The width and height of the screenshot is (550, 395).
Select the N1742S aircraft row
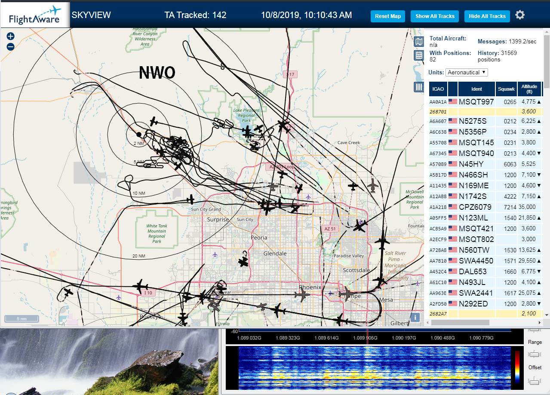pos(486,196)
